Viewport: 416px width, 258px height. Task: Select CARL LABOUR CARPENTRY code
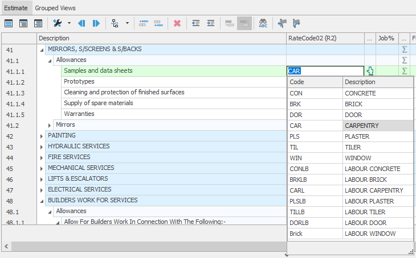tap(350, 190)
